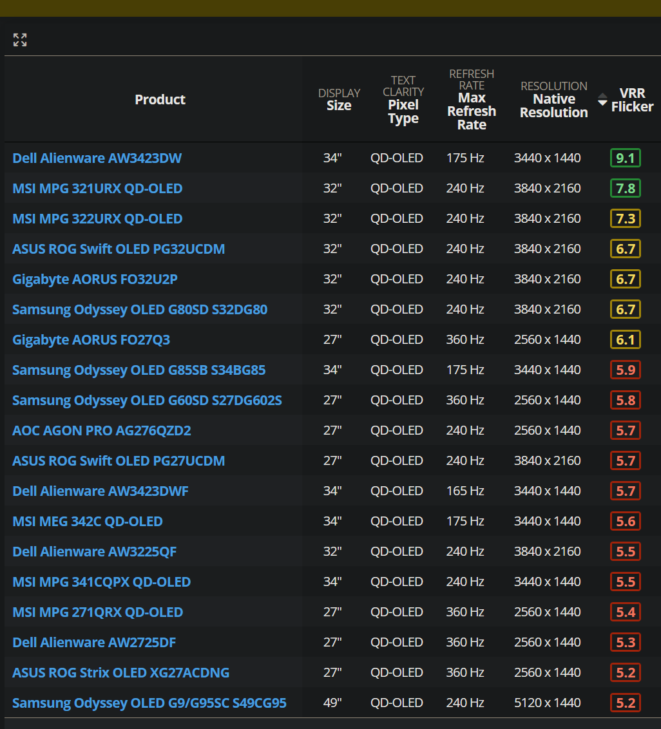Viewport: 661px width, 729px height.
Task: Open Samsung Odyssey OLED G60SD S27DG602S
Action: (x=147, y=401)
